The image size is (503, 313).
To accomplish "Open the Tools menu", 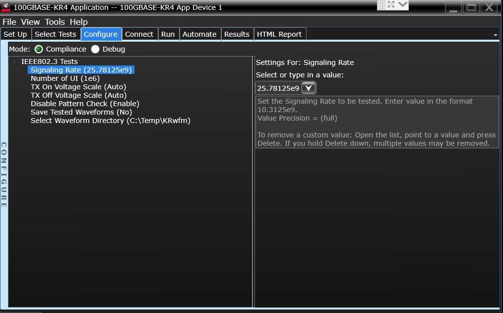I will 55,22.
